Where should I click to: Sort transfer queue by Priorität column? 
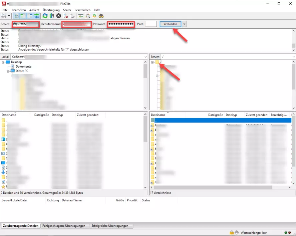132,200
